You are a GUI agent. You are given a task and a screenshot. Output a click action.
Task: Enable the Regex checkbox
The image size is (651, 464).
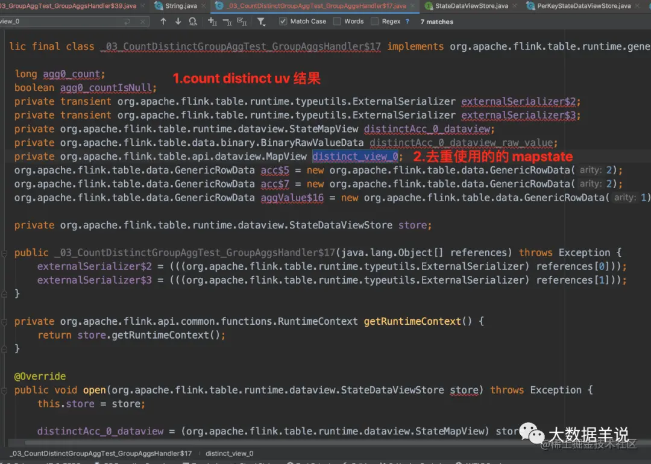point(375,21)
